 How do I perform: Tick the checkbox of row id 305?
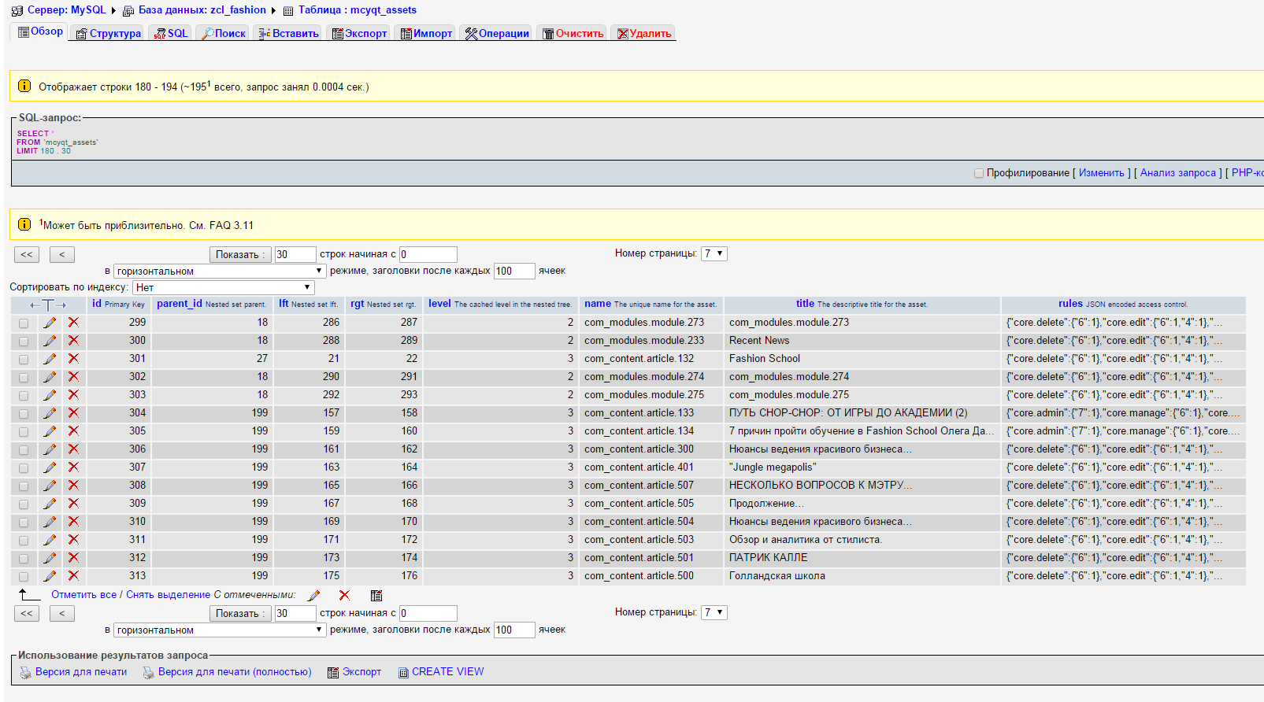(24, 432)
